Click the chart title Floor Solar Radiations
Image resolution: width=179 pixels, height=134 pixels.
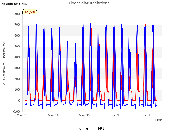click(89, 3)
